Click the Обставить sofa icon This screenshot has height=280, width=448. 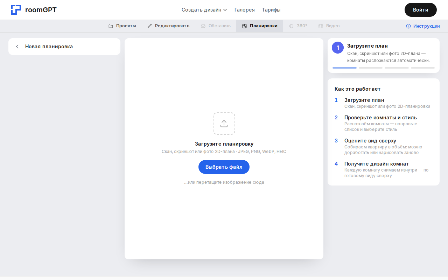pos(203,26)
